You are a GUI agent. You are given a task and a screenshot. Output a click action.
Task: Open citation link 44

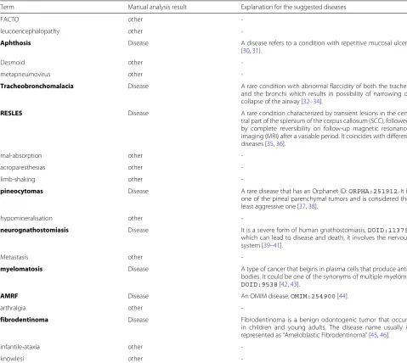pos(342,296)
